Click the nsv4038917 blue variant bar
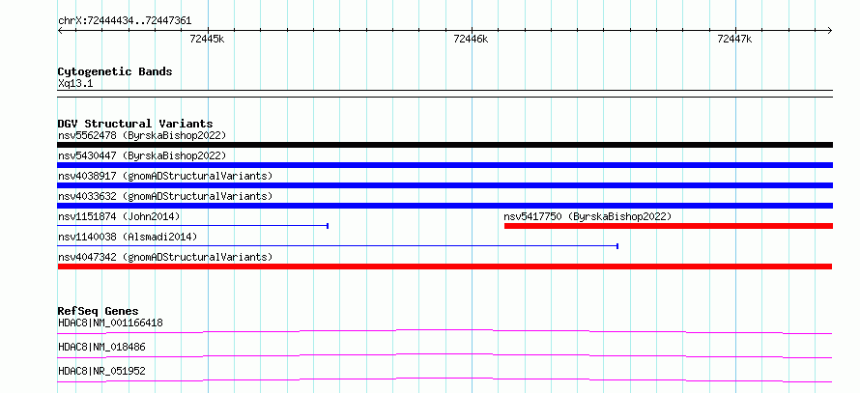 click(444, 185)
